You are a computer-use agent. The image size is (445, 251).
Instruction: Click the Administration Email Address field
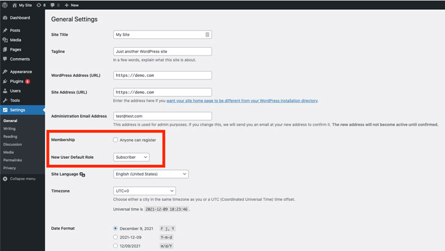(x=162, y=116)
